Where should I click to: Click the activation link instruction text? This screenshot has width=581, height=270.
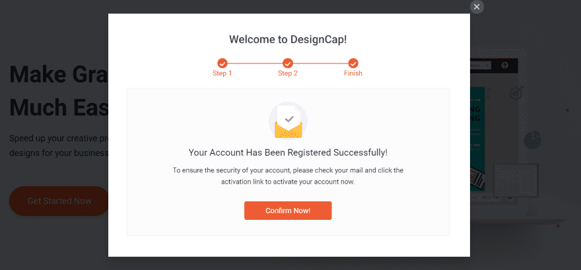coord(288,176)
